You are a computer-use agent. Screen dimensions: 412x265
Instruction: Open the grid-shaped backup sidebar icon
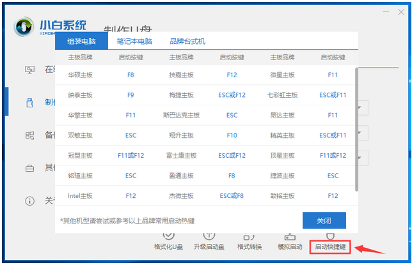29,135
